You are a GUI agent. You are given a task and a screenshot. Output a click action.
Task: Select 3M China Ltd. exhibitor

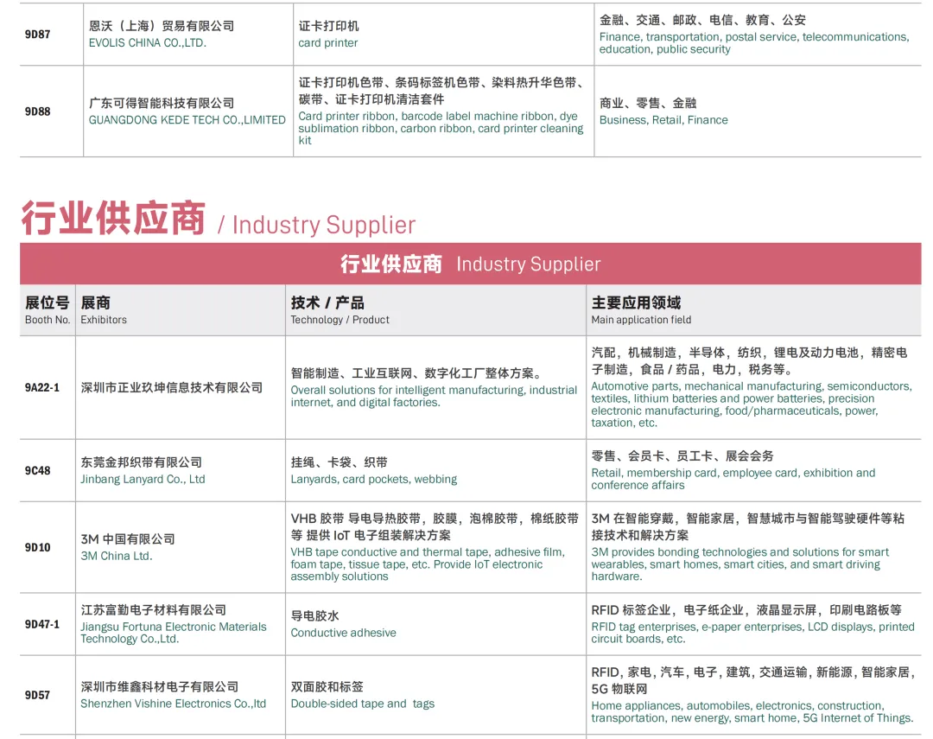[x=117, y=556]
